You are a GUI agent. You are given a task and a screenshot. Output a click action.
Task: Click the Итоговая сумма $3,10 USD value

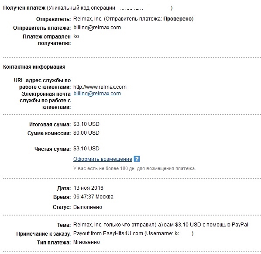click(x=86, y=124)
